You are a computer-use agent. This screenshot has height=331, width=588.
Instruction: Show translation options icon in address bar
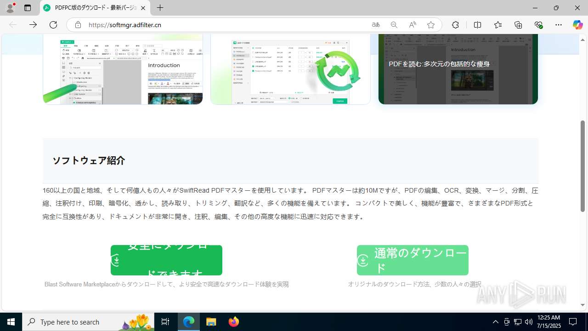(376, 25)
